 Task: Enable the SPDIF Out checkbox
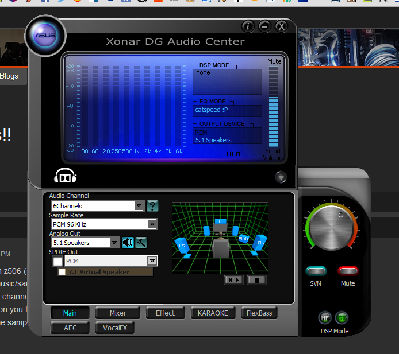(57, 261)
